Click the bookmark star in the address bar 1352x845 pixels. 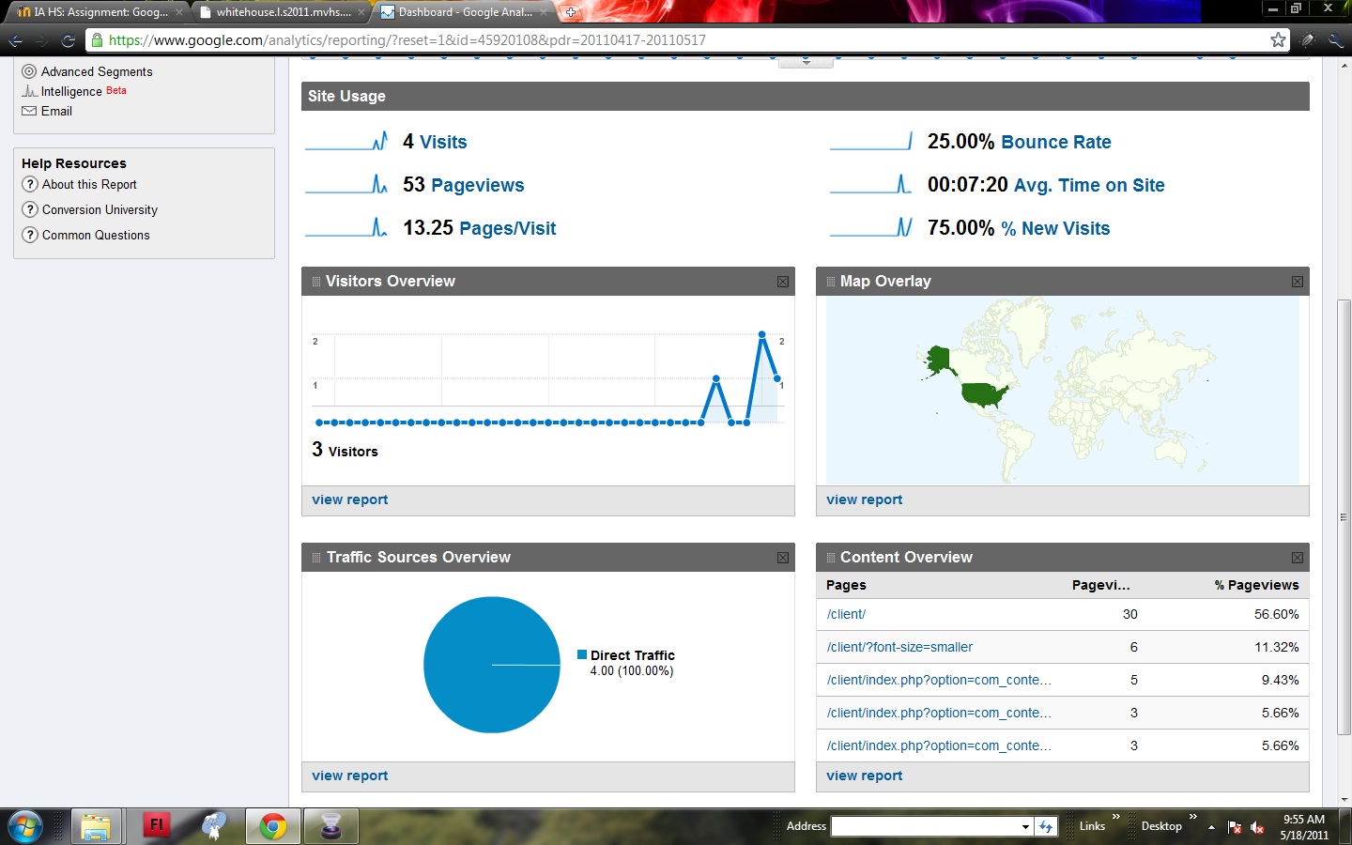(1278, 39)
